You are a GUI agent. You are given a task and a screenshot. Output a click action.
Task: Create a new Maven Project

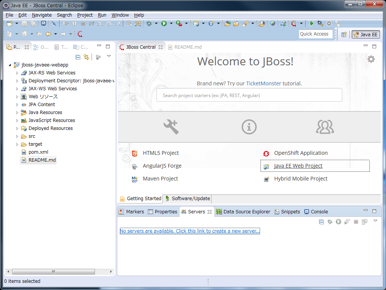click(160, 178)
